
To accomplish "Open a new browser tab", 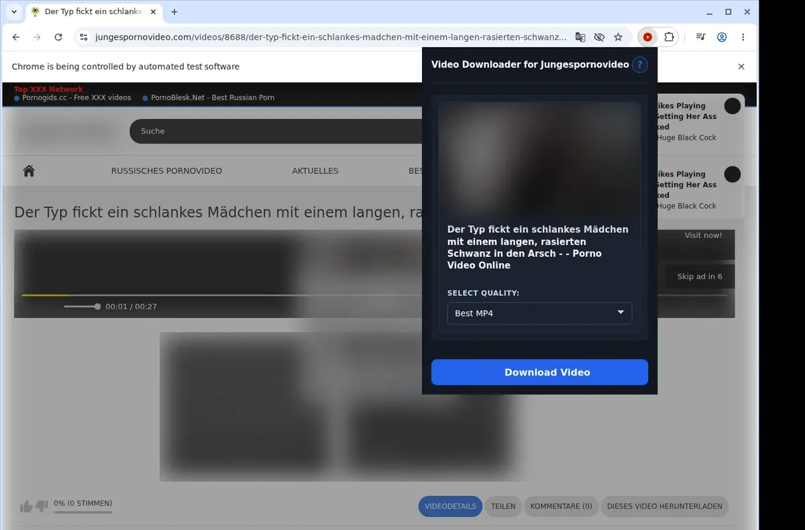I will (174, 11).
